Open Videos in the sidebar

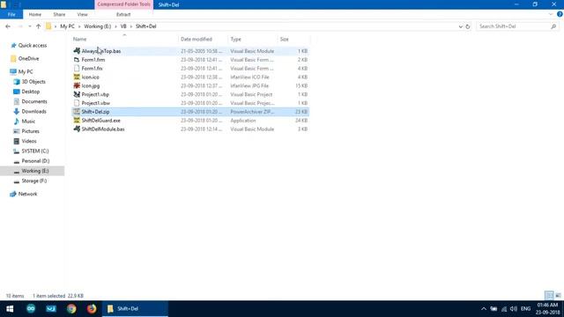click(29, 141)
